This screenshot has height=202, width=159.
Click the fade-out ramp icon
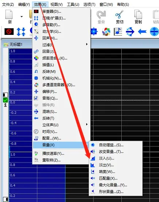(x=93, y=165)
